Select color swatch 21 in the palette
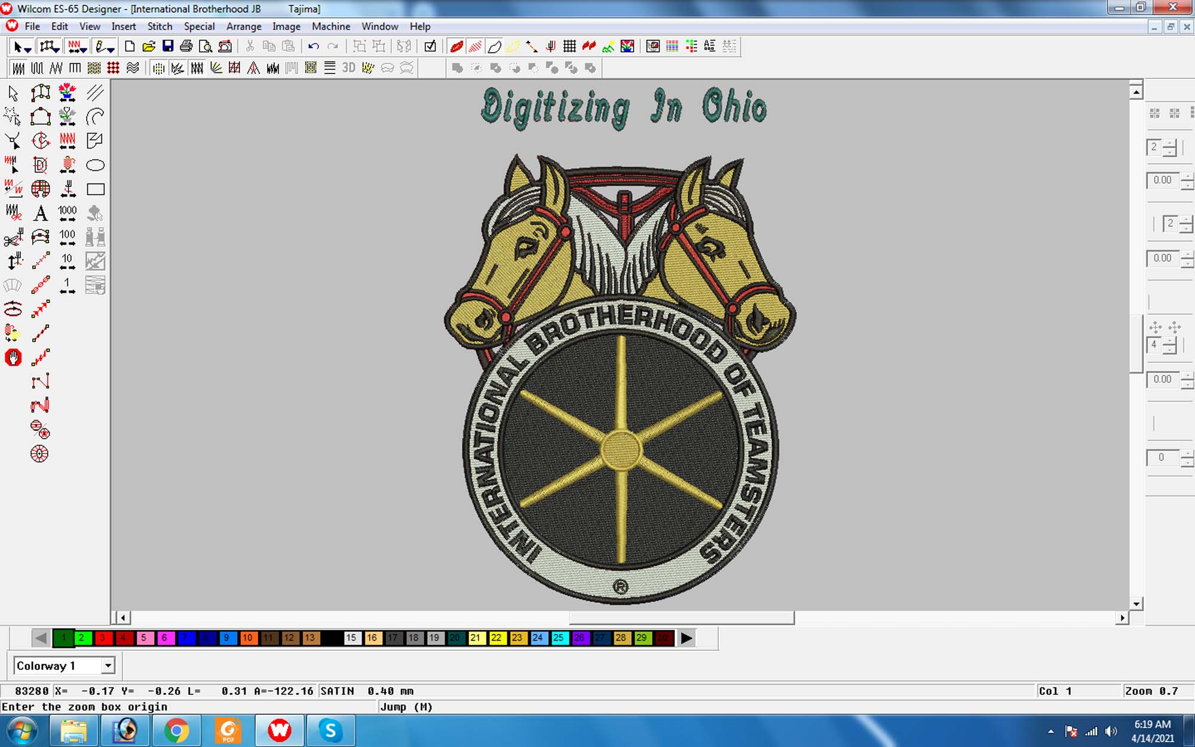 (476, 638)
